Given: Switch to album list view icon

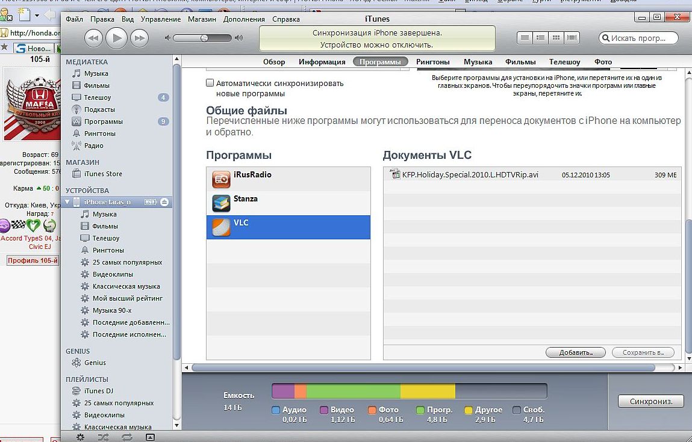Looking at the screenshot, I should 540,38.
